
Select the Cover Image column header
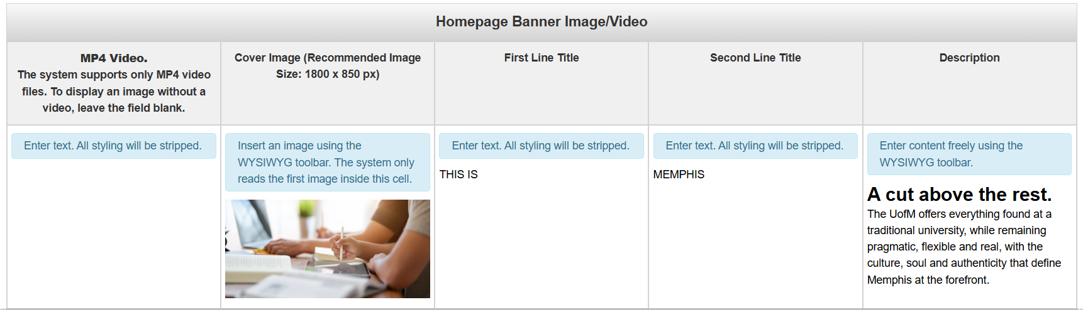328,66
